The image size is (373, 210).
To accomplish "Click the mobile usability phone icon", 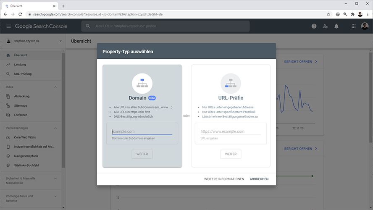I will pyautogui.click(x=8, y=147).
